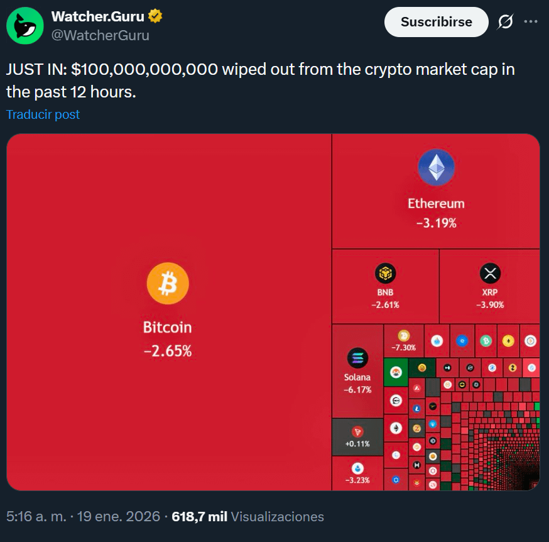Click the Watcher.Guru display name
549x542 pixels.
(97, 17)
